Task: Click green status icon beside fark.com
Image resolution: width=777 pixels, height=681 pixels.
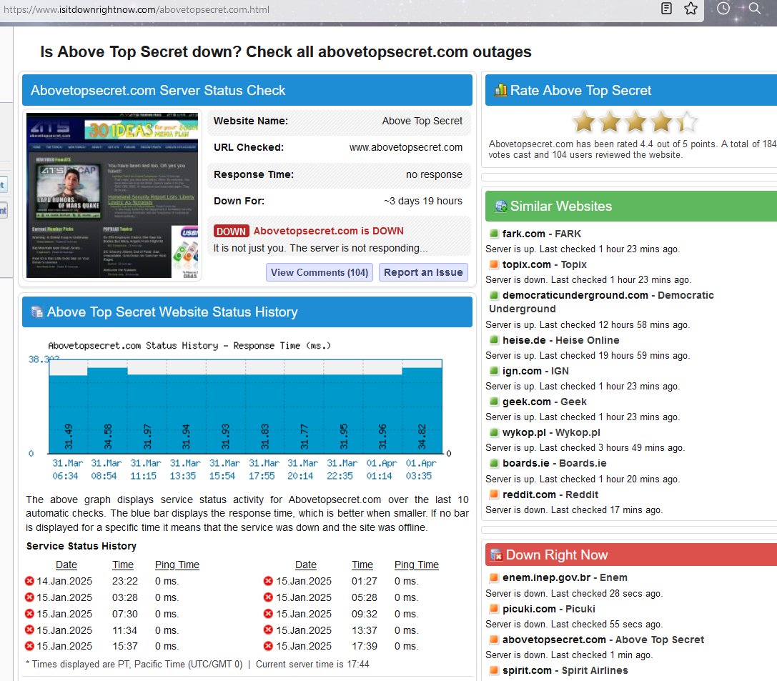Action: (x=493, y=233)
